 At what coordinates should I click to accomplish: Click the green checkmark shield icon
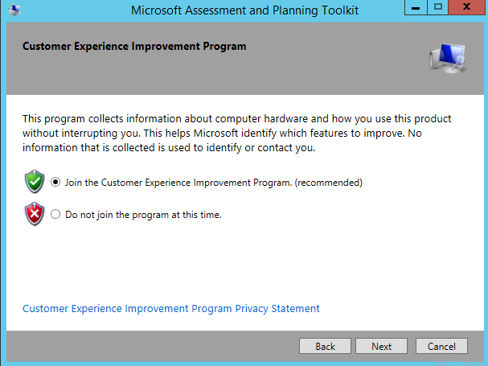tap(34, 183)
